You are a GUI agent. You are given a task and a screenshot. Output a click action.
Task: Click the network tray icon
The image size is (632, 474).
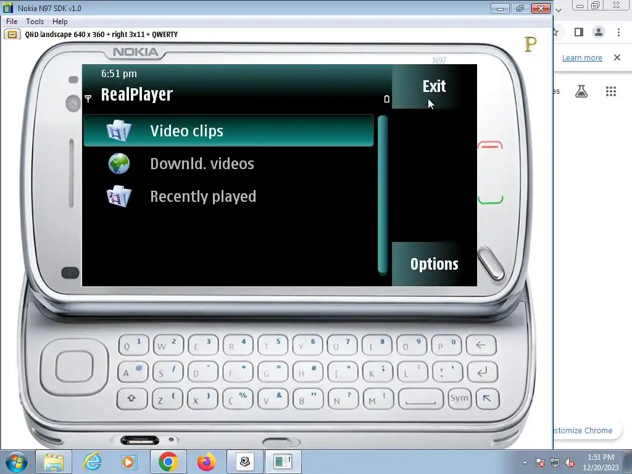(x=555, y=463)
